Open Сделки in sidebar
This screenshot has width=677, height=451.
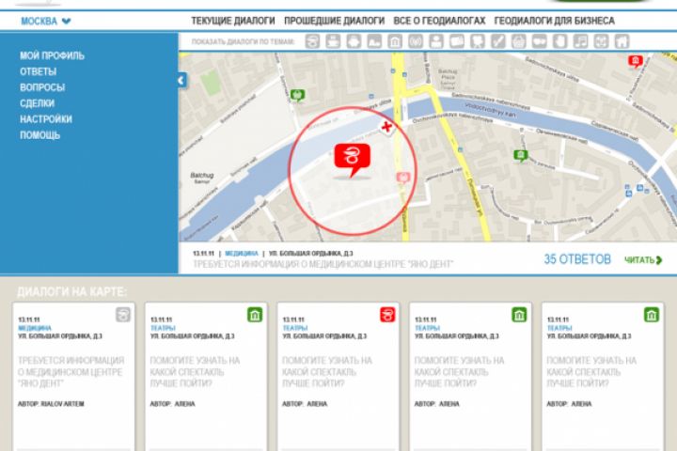pos(37,103)
